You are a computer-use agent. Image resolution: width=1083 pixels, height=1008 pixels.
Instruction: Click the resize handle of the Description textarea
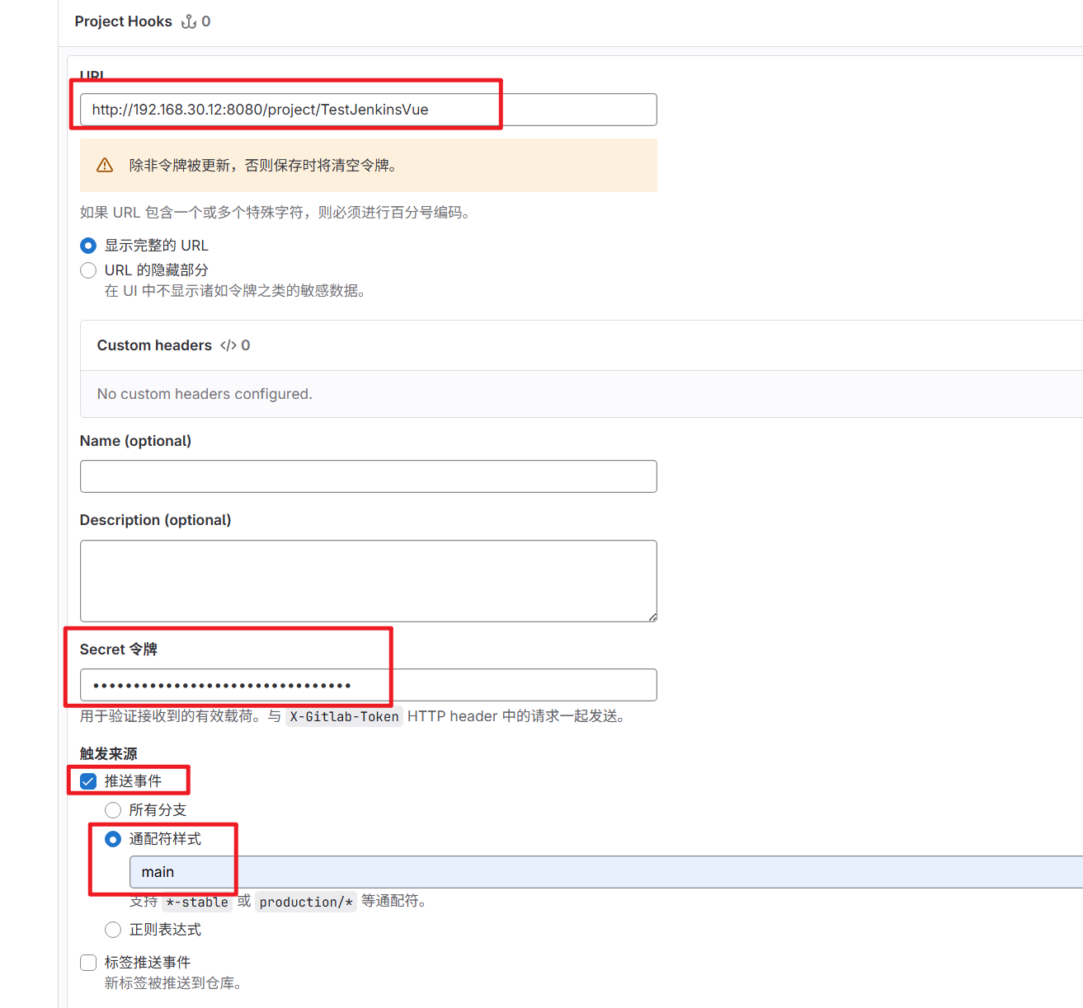coord(652,617)
